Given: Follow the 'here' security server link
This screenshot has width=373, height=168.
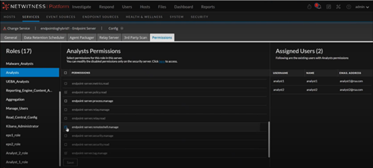Looking at the screenshot, I should [x=162, y=61].
